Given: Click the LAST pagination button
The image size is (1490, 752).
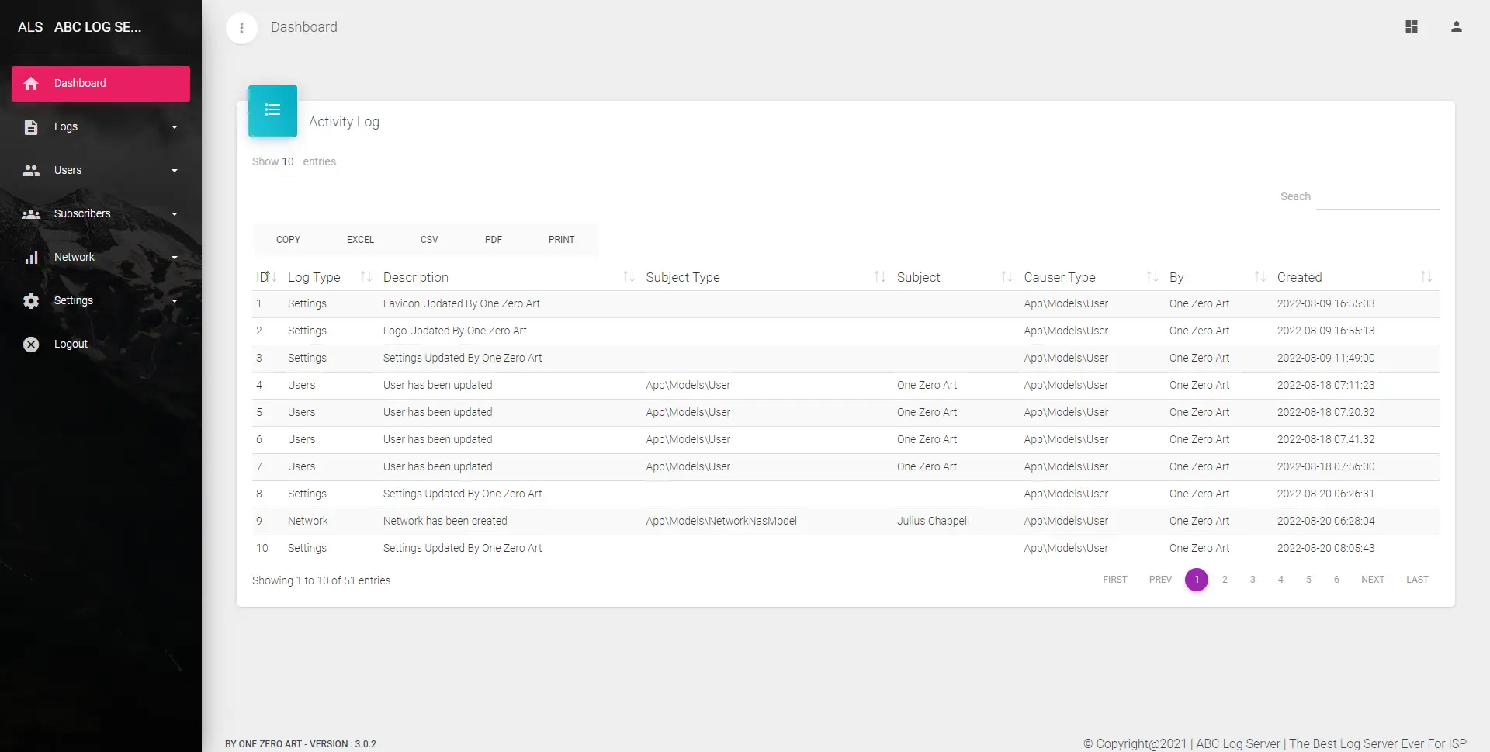Looking at the screenshot, I should click(x=1417, y=580).
